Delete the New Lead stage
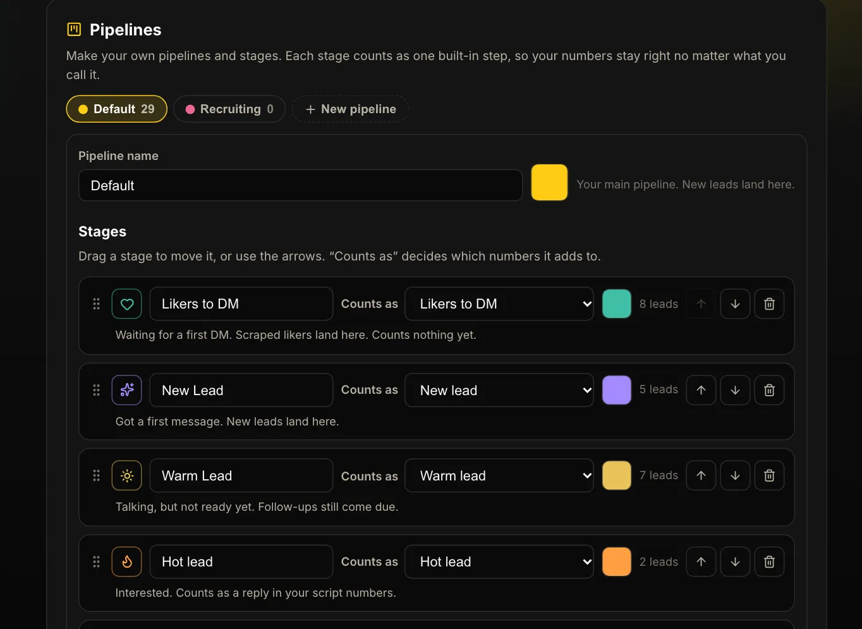862x629 pixels. pyautogui.click(x=769, y=390)
